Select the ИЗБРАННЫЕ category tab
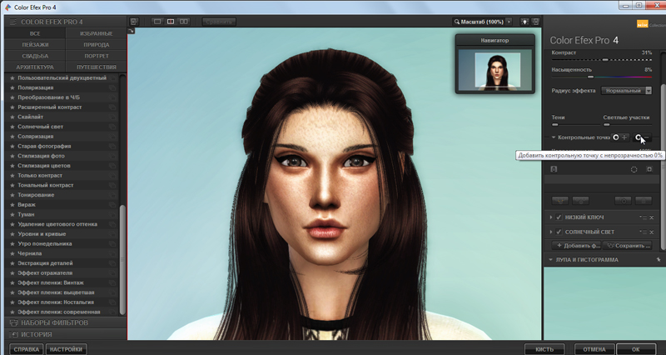666x355 pixels. pyautogui.click(x=97, y=33)
